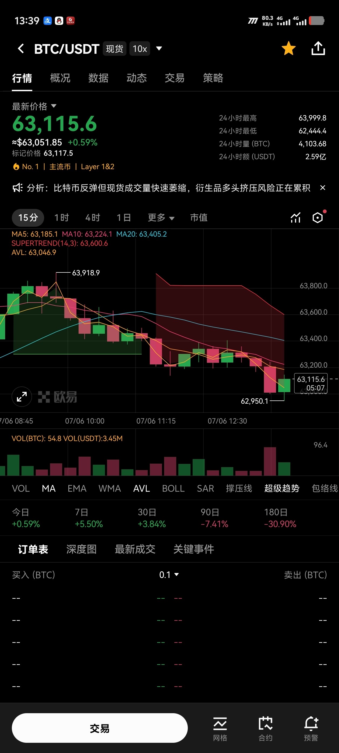
Task: Select 4时 timeframe
Action: coord(93,218)
